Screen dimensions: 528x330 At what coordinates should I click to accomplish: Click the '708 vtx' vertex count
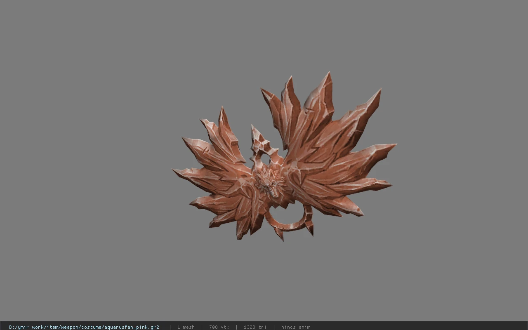point(219,327)
